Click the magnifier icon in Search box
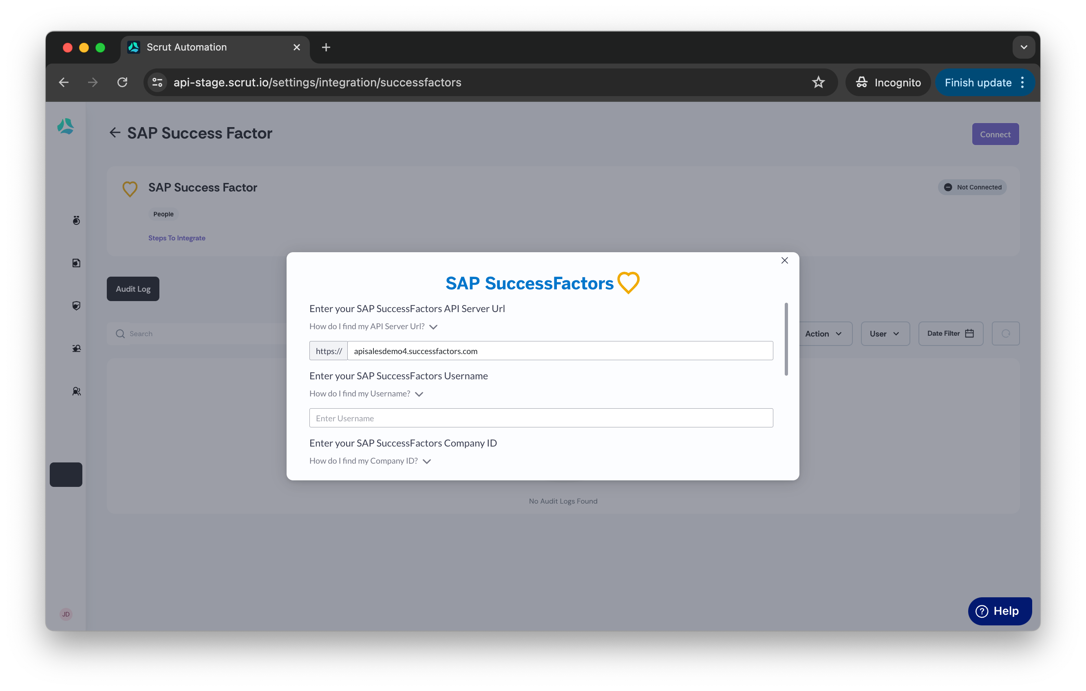The image size is (1086, 691). pyautogui.click(x=120, y=334)
